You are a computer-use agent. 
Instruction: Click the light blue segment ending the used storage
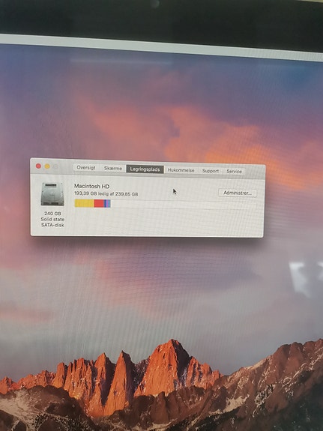[x=109, y=204]
